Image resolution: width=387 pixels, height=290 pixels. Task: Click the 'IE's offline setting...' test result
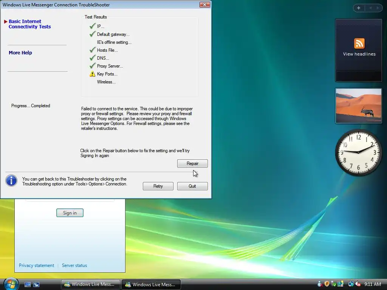click(x=114, y=42)
